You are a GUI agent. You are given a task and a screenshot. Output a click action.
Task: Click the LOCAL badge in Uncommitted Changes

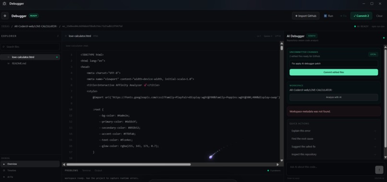coord(373,54)
